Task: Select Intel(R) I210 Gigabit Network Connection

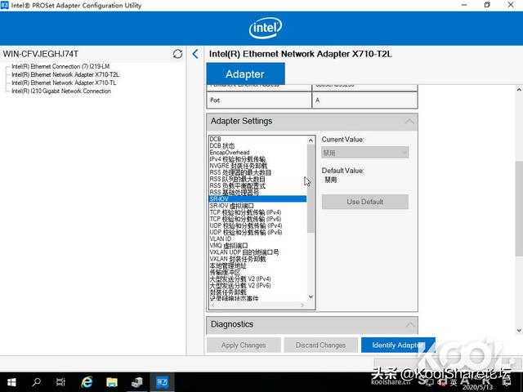Action: pos(61,91)
